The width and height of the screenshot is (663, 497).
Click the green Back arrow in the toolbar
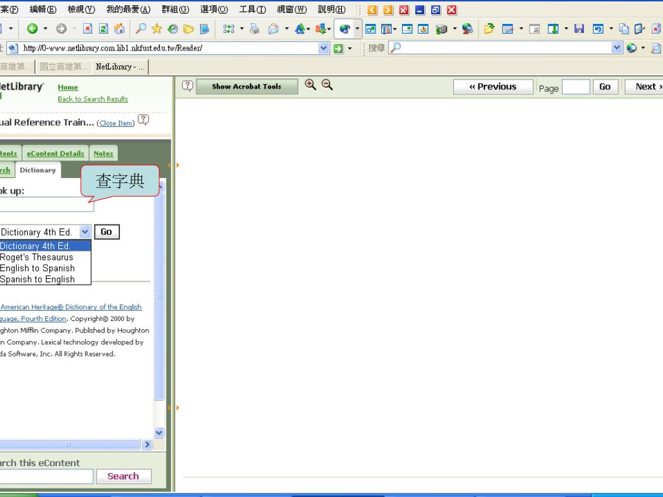32,28
